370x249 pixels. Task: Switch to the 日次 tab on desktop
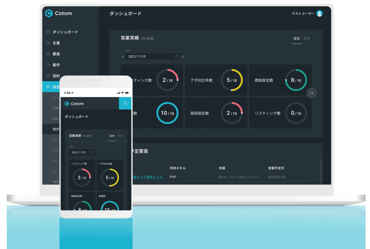pos(296,38)
